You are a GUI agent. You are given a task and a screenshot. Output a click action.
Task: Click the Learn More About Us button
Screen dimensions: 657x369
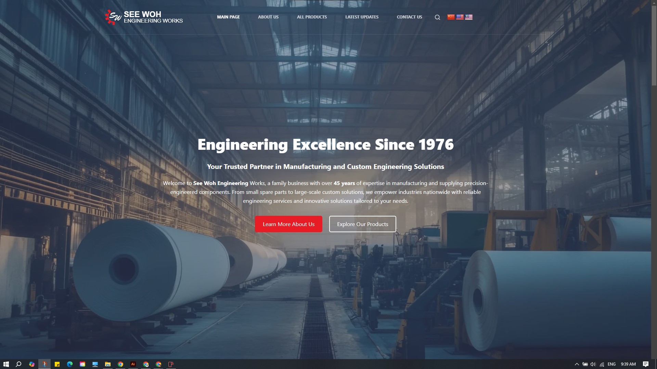pos(288,224)
